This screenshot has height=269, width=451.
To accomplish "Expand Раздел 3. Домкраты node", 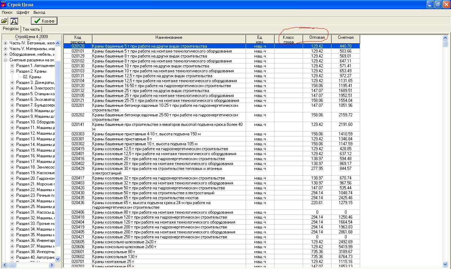I will [x=12, y=82].
